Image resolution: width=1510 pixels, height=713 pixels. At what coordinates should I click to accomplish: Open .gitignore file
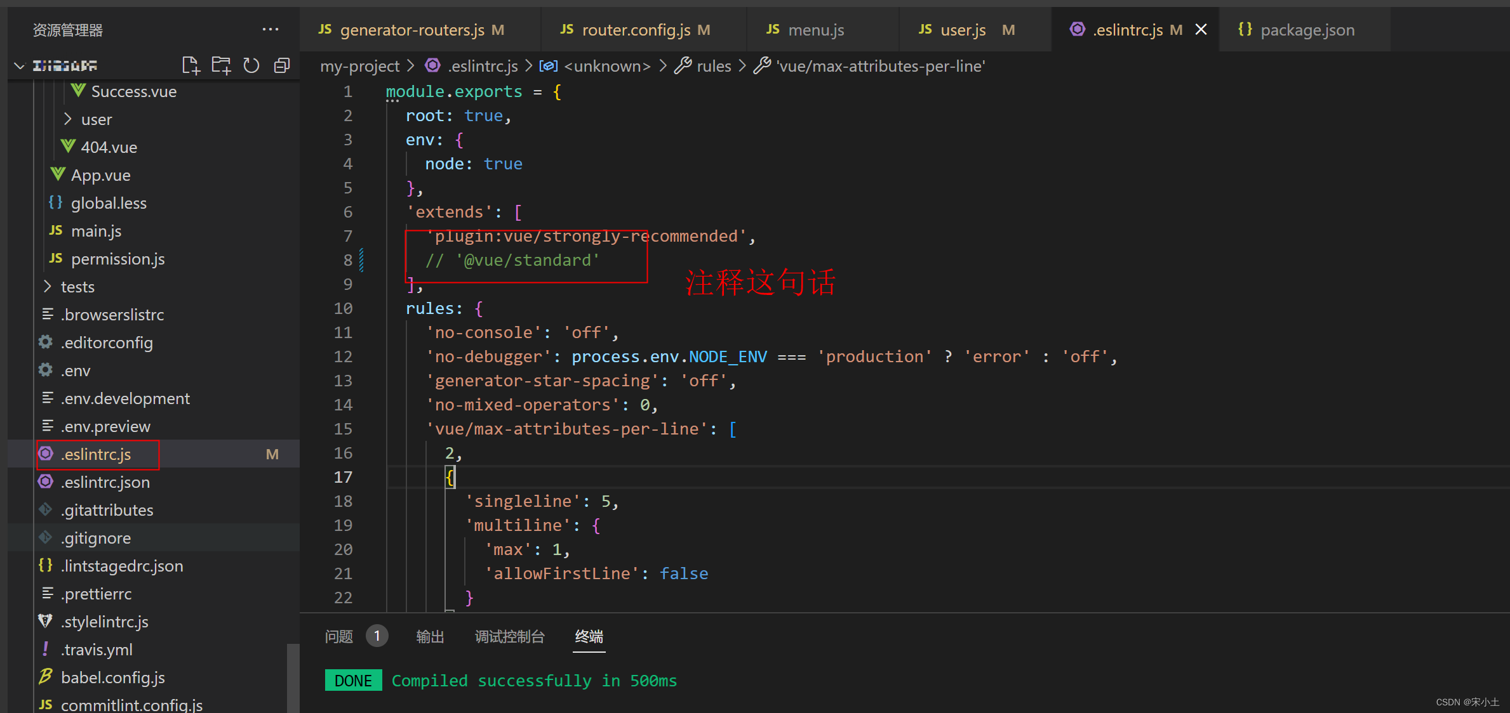[x=96, y=538]
